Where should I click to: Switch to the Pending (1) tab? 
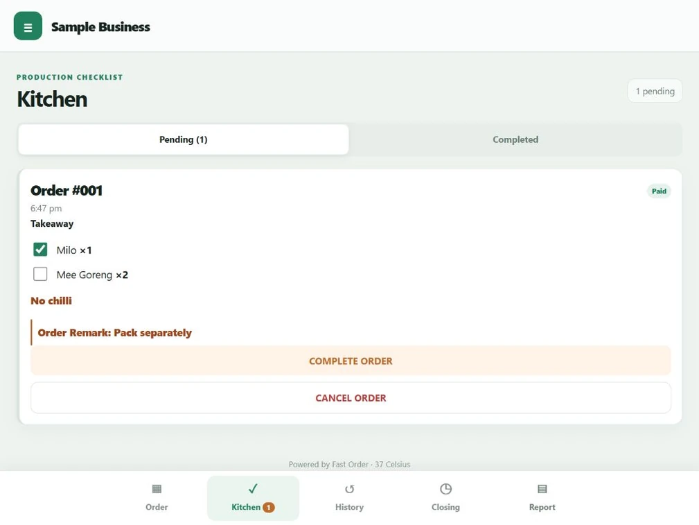pyautogui.click(x=183, y=139)
